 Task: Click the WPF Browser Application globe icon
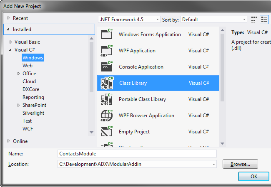click(107, 116)
